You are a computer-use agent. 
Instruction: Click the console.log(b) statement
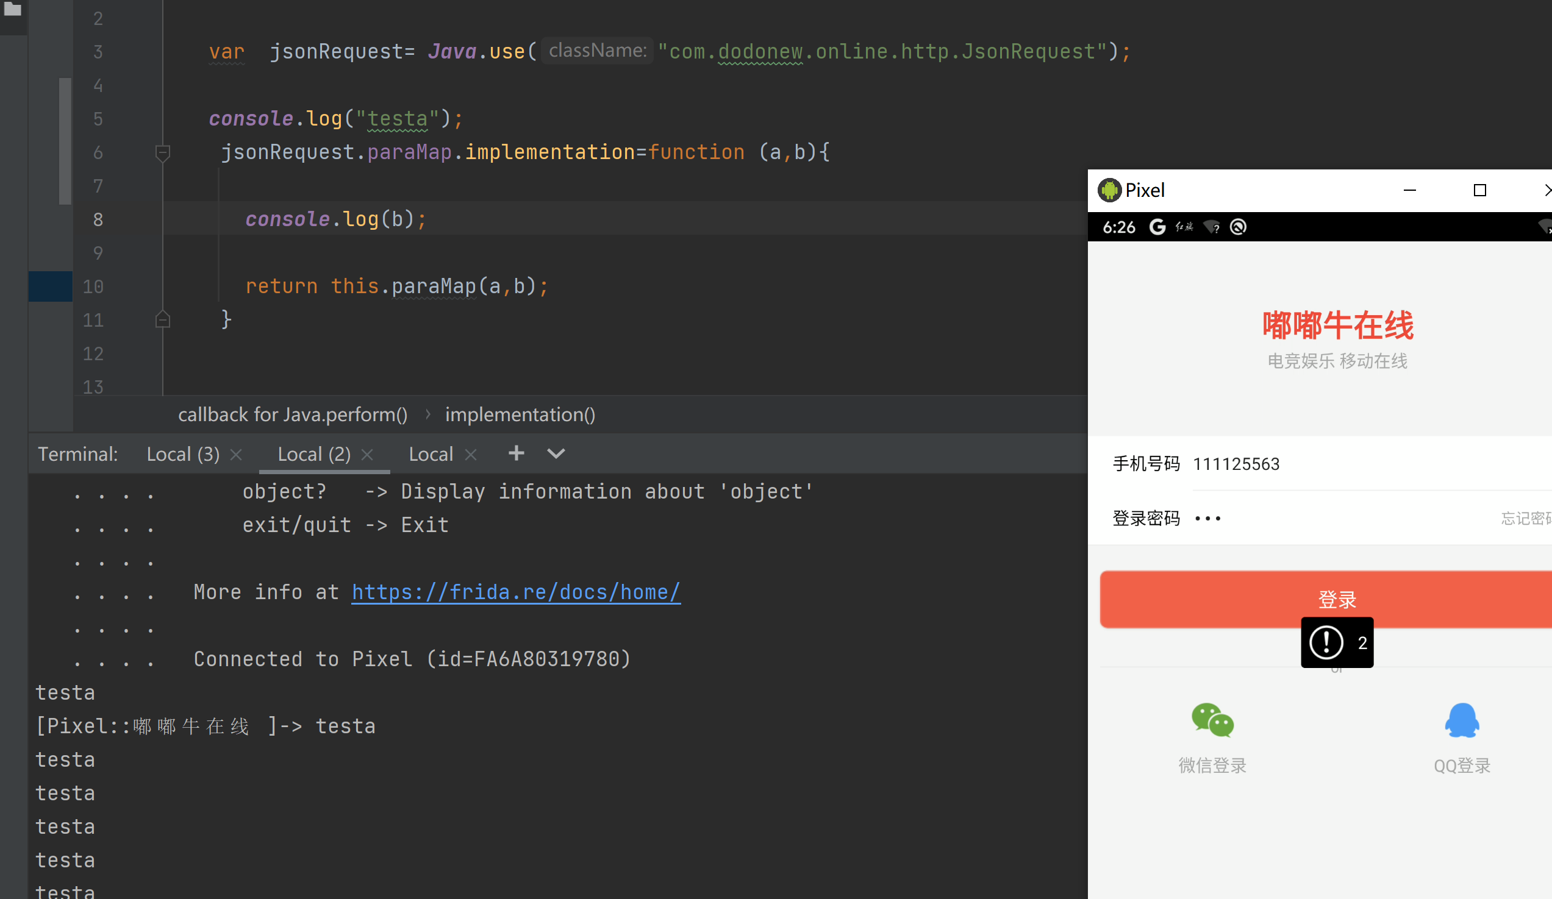pyautogui.click(x=335, y=219)
